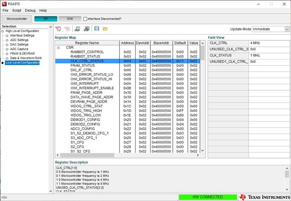The image size is (291, 201).
Task: Click the Register Description scroll down arrow
Action: pos(287,190)
